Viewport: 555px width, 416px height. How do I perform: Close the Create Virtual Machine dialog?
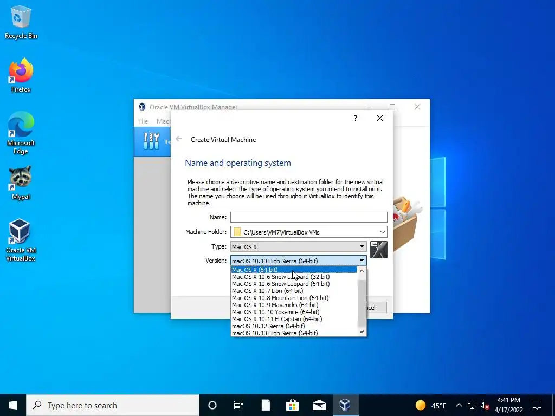coord(380,118)
